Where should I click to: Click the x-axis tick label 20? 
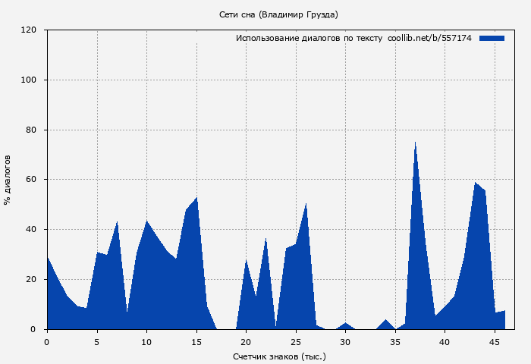click(246, 341)
